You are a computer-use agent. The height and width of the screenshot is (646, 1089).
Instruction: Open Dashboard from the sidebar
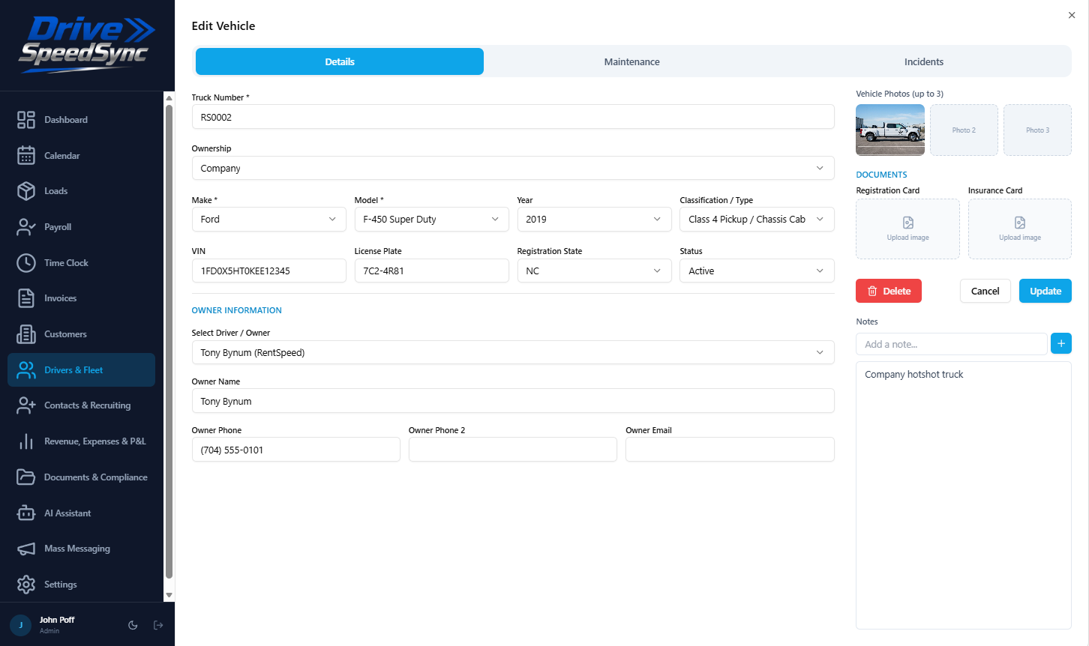click(x=81, y=120)
